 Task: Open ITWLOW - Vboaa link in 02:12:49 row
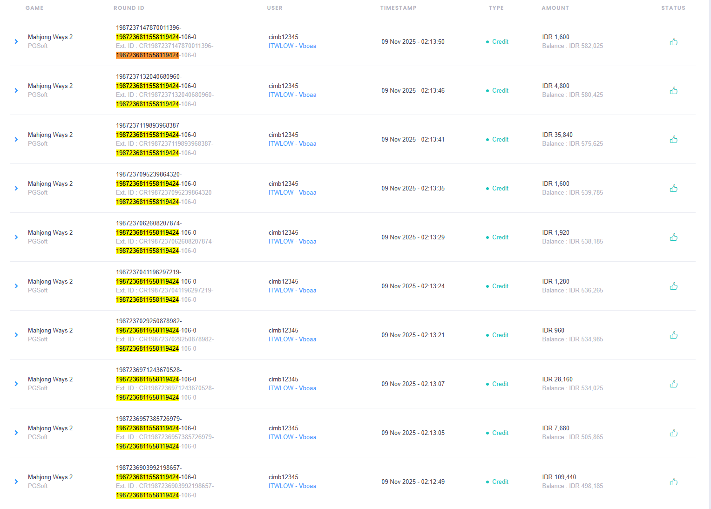tap(292, 486)
